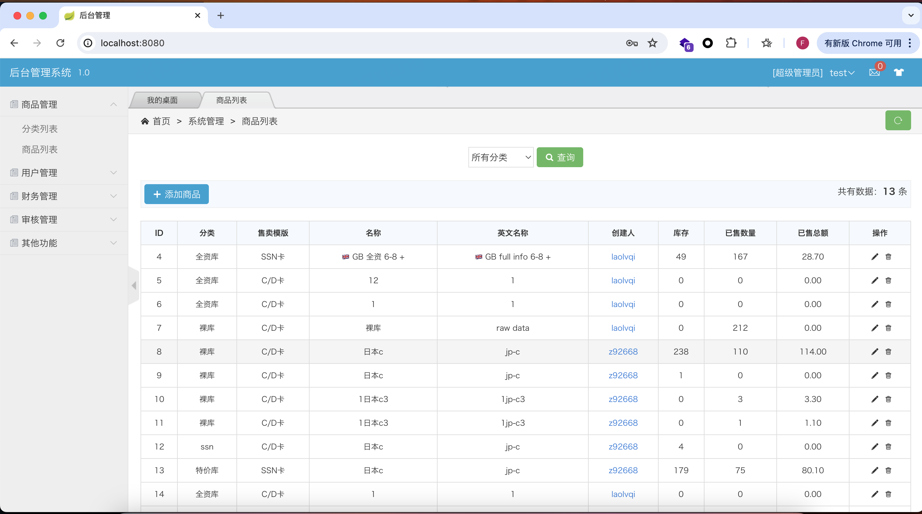Delete product row ID 4 with trash icon
The image size is (922, 514).
pyautogui.click(x=888, y=257)
